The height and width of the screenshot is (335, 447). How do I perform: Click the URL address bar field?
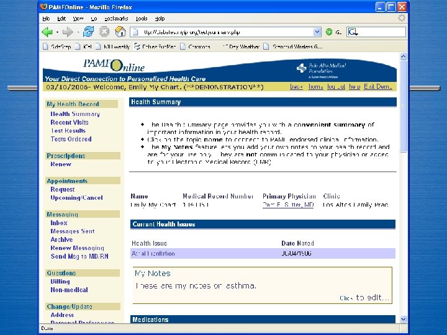point(225,32)
